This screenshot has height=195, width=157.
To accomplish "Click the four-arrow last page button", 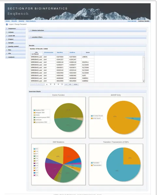I will point(76,84).
